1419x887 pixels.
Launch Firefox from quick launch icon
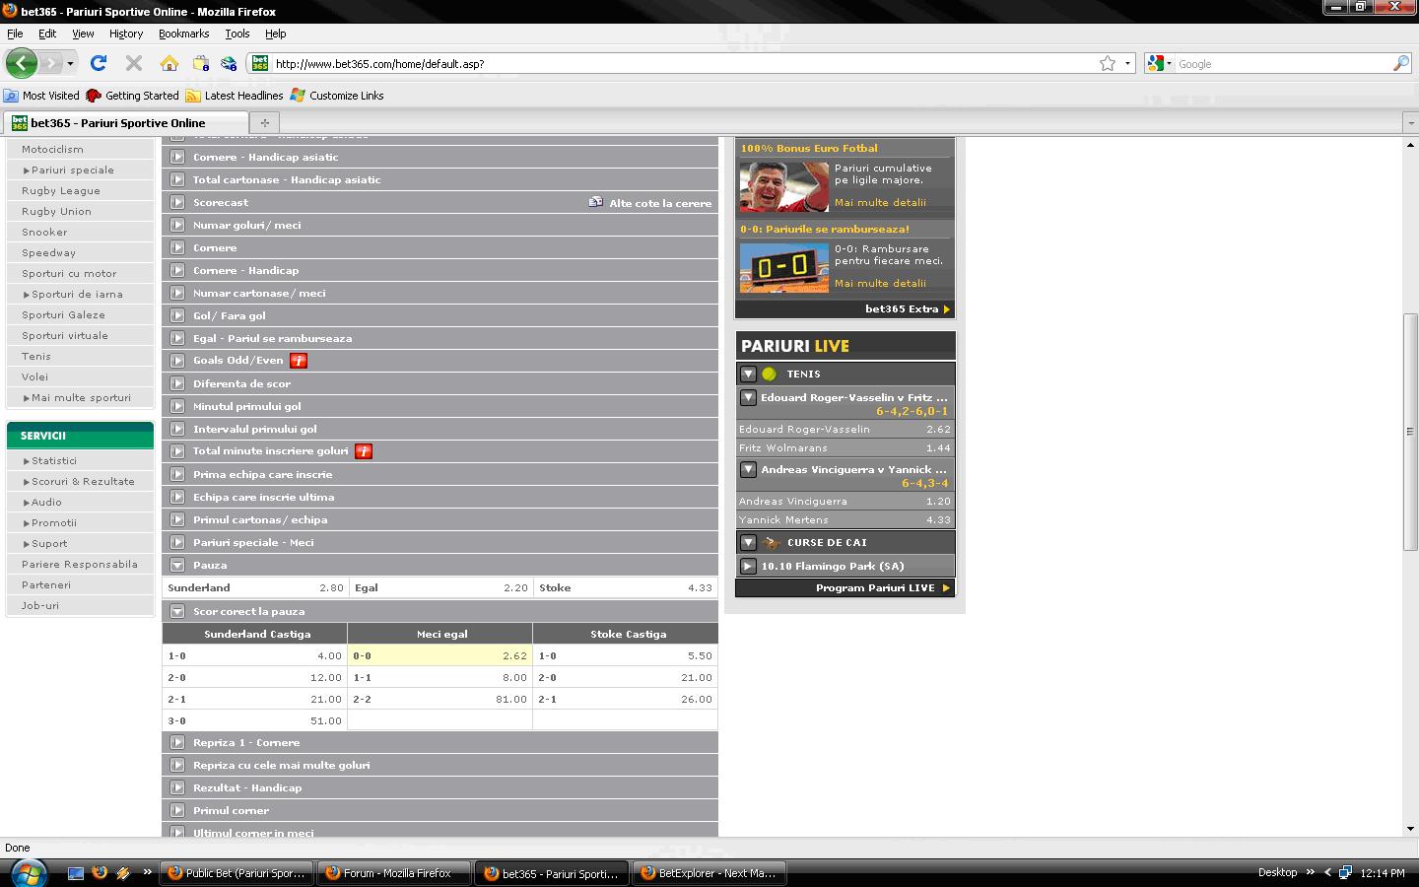pyautogui.click(x=100, y=873)
